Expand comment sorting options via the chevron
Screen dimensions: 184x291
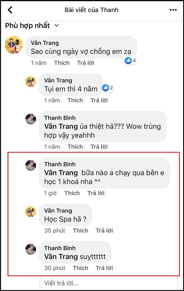click(x=56, y=26)
